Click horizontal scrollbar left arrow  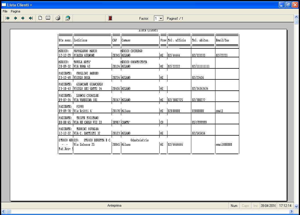[x=3, y=211]
